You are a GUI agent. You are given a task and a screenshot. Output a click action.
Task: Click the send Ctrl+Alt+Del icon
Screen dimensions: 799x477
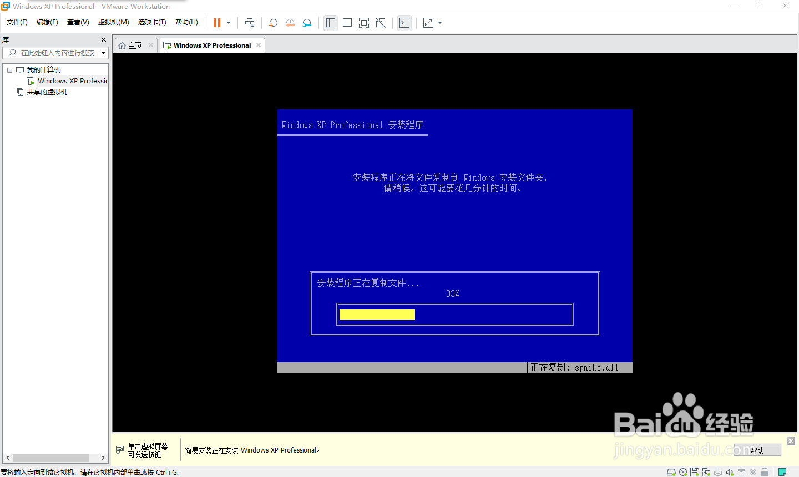pos(250,23)
